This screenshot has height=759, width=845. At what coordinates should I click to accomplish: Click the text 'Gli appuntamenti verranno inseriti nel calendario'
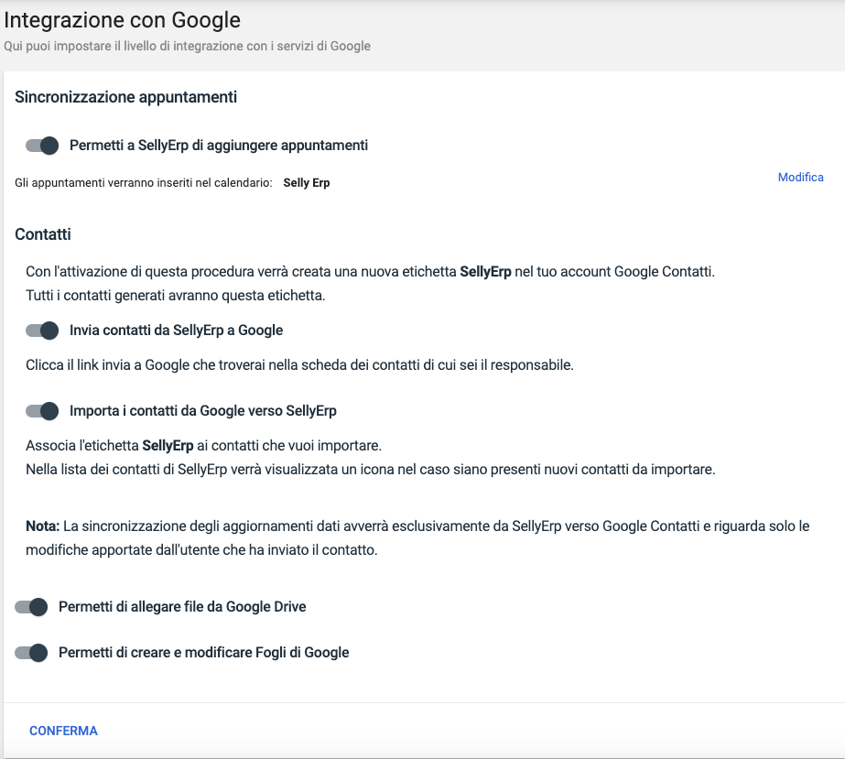pyautogui.click(x=144, y=183)
